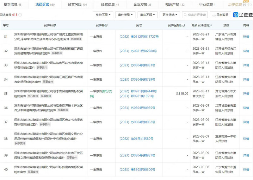Click 详情 for row 35
253x180 pixels.
[246, 94]
